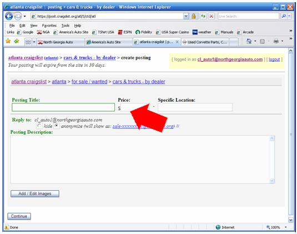Click the Stop loading red X icon
Screen dimensions: 297x234
(x=212, y=16)
